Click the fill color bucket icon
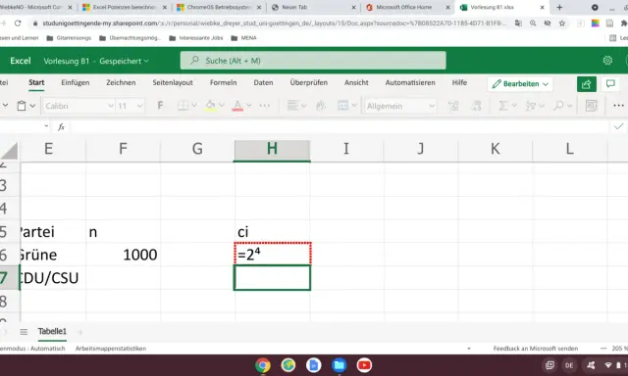Viewport: 628px width, 376px height. coord(210,106)
